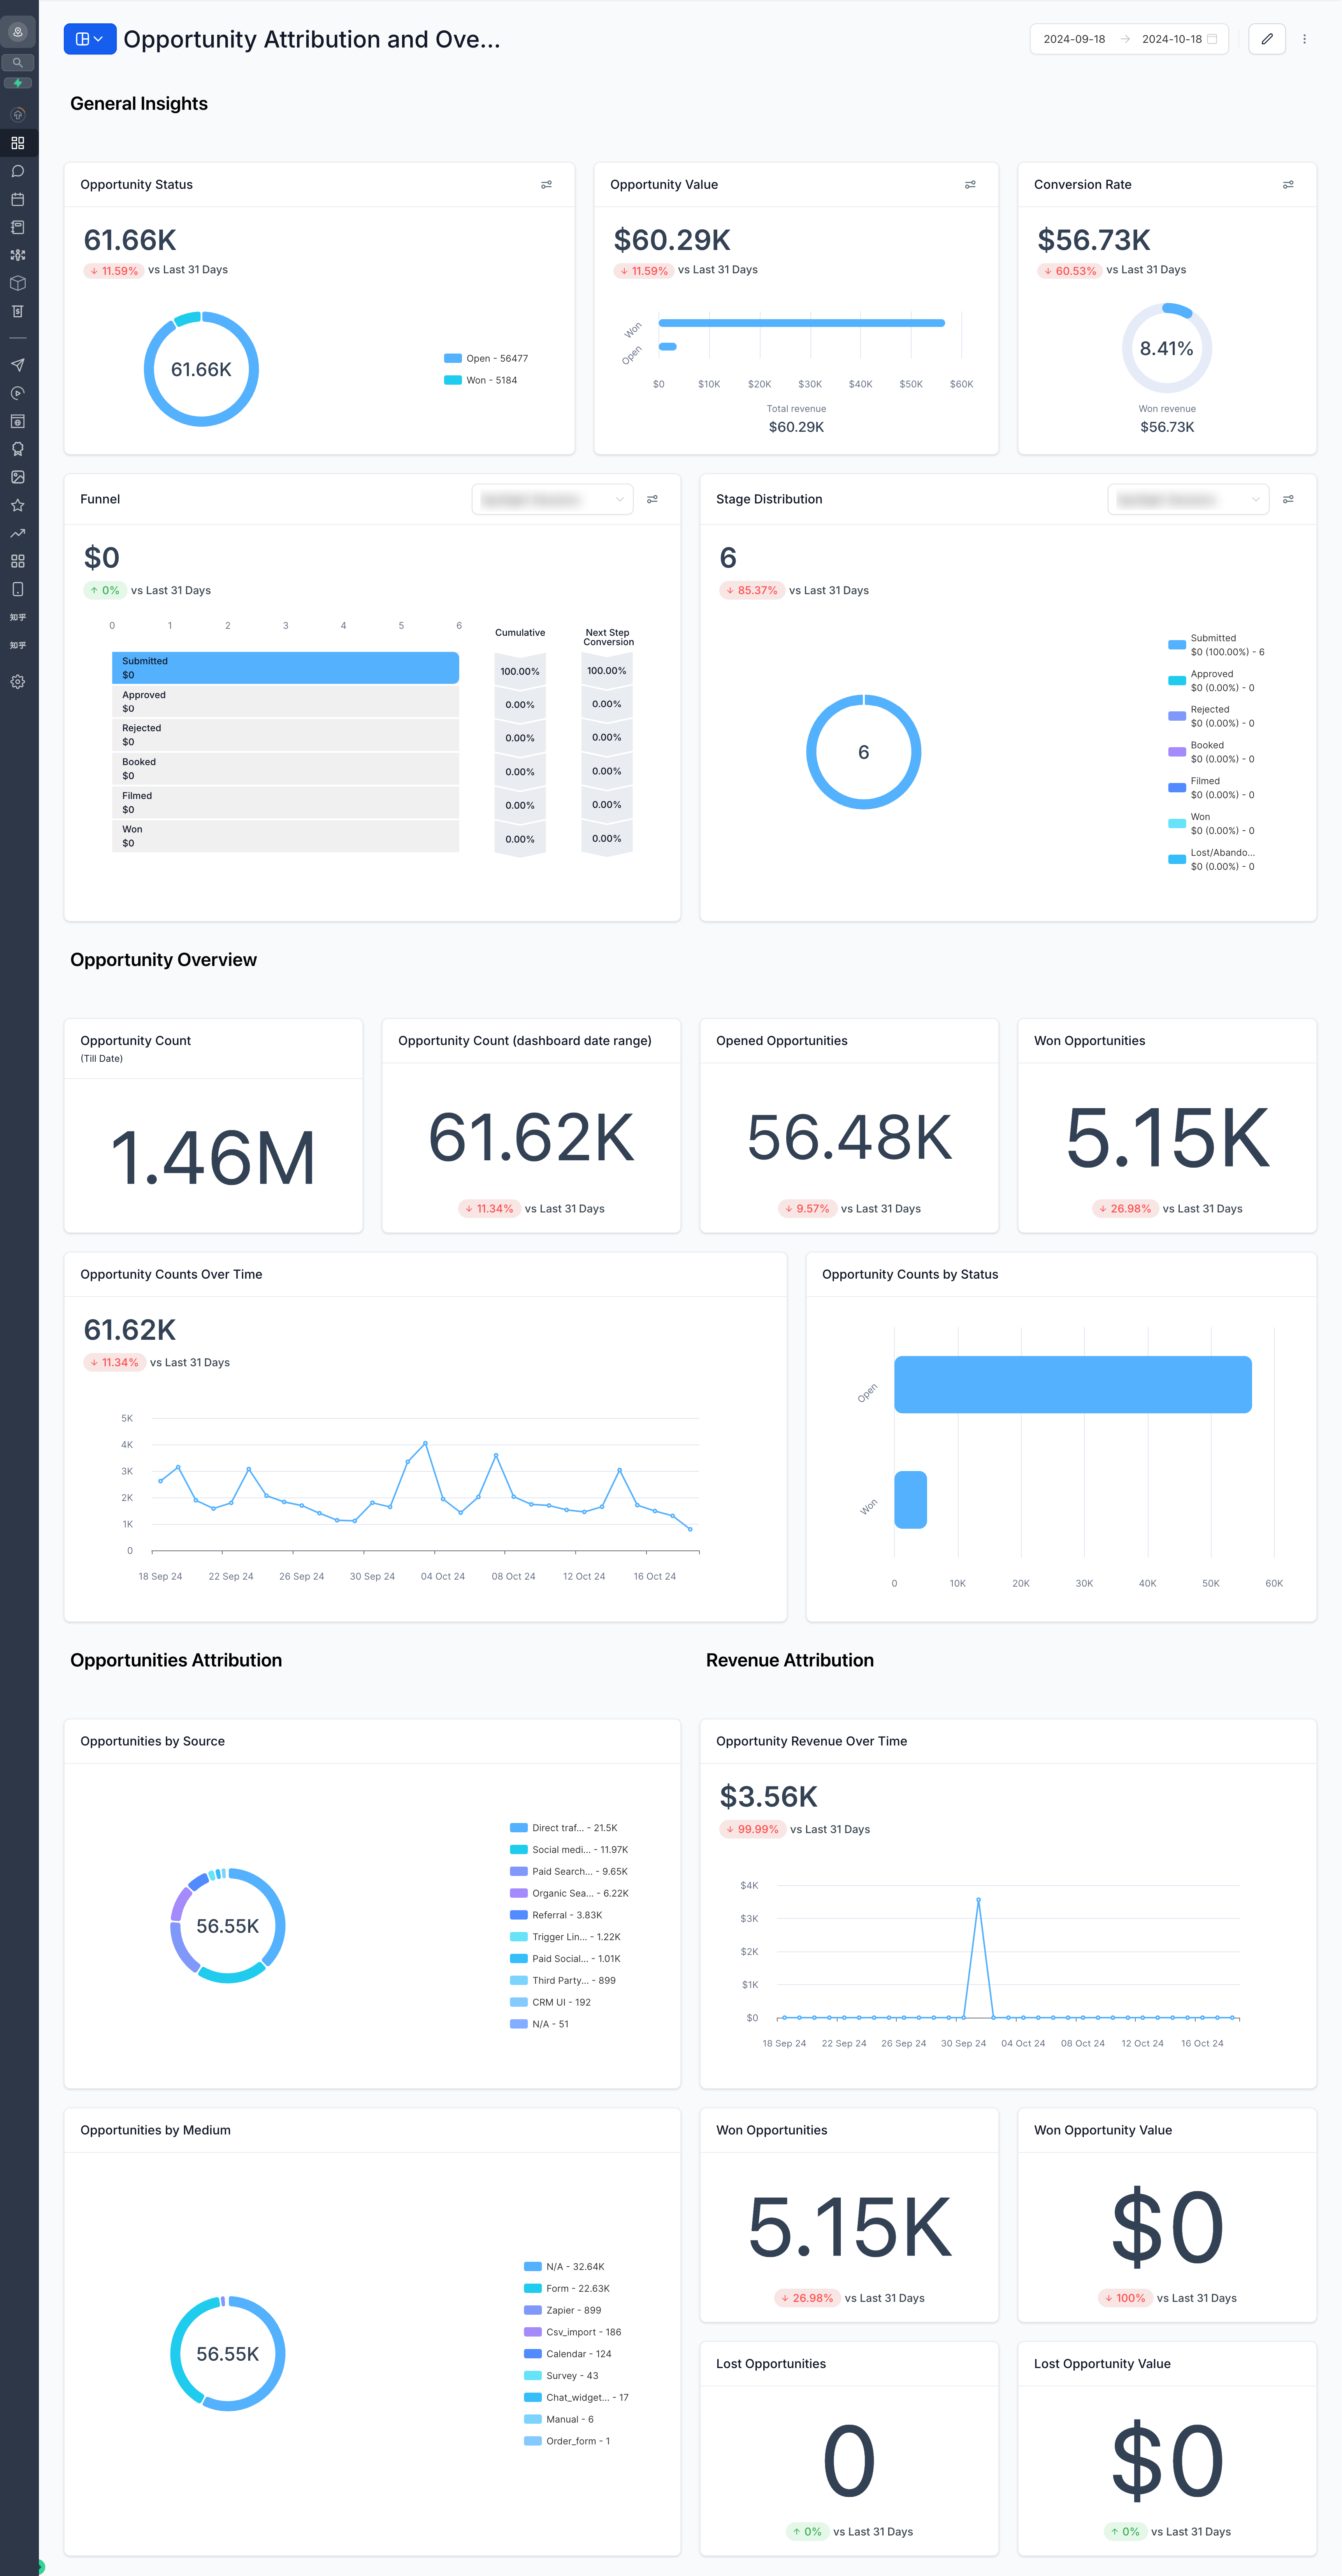This screenshot has height=2576, width=1342.
Task: Open the Reputation star icon
Action: pyautogui.click(x=18, y=505)
